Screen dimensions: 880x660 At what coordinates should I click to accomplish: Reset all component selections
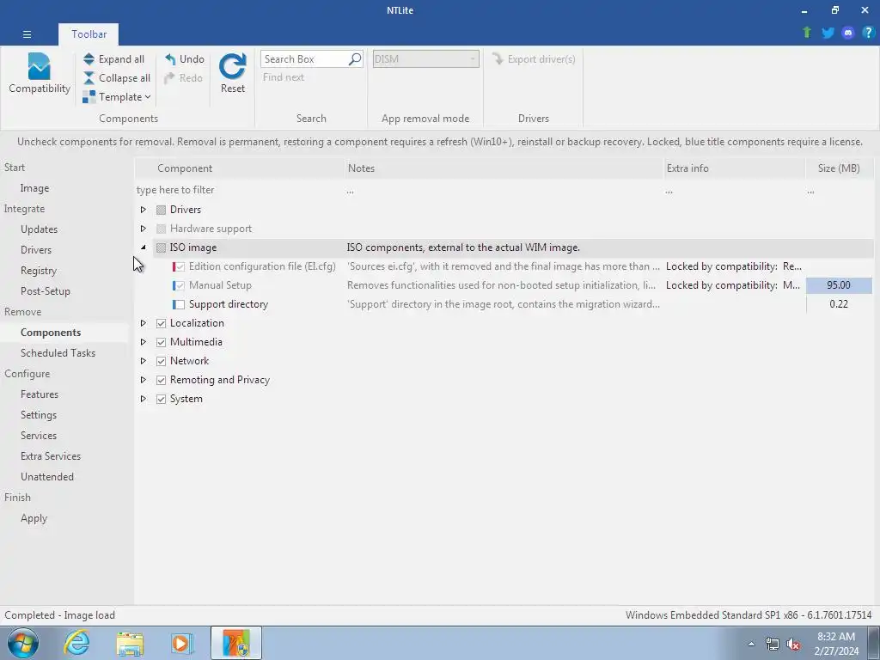(x=232, y=73)
